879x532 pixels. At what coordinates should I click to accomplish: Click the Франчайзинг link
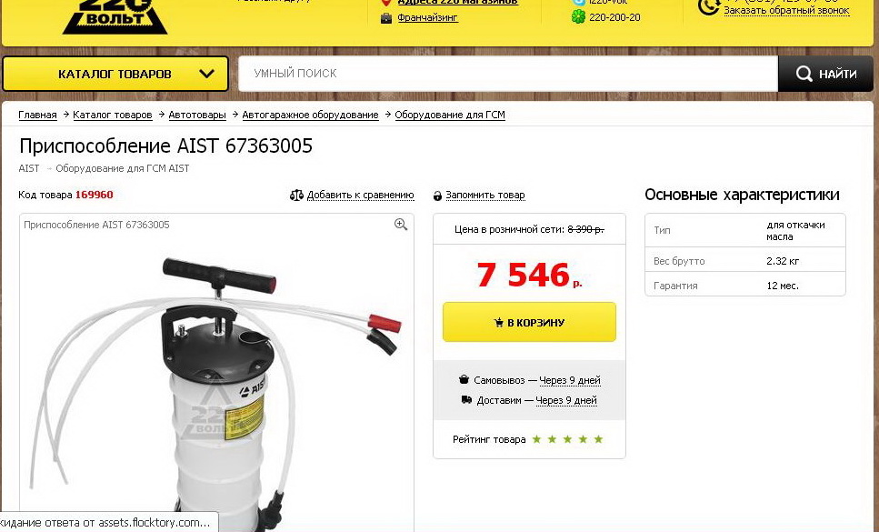point(427,17)
